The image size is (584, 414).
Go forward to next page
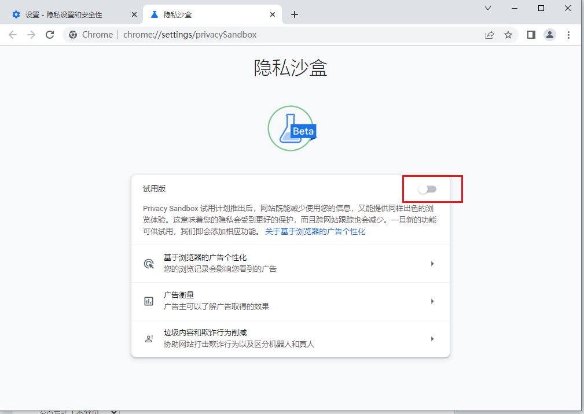click(x=31, y=35)
